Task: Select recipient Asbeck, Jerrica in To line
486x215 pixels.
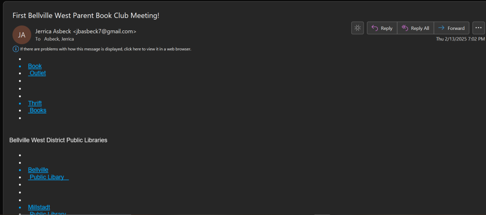Action: point(59,39)
